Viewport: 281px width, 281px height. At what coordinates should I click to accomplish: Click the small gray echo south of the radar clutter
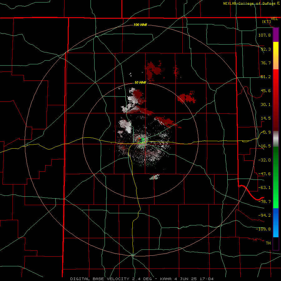155,177
